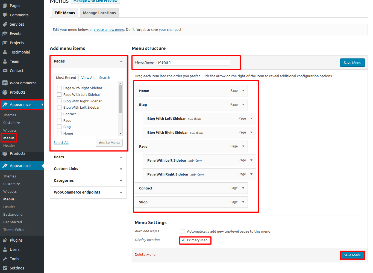373x273 pixels.
Task: Uncheck the Primary Menu display location
Action: 183,240
